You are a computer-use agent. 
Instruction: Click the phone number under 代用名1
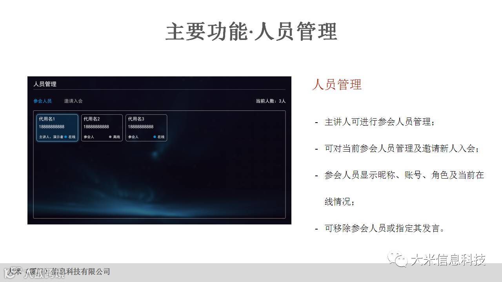click(x=51, y=127)
